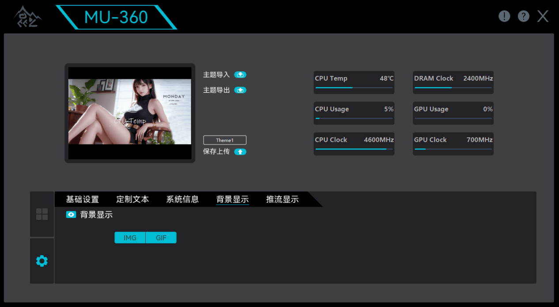
Task: Open the question mark help icon
Action: [x=524, y=16]
